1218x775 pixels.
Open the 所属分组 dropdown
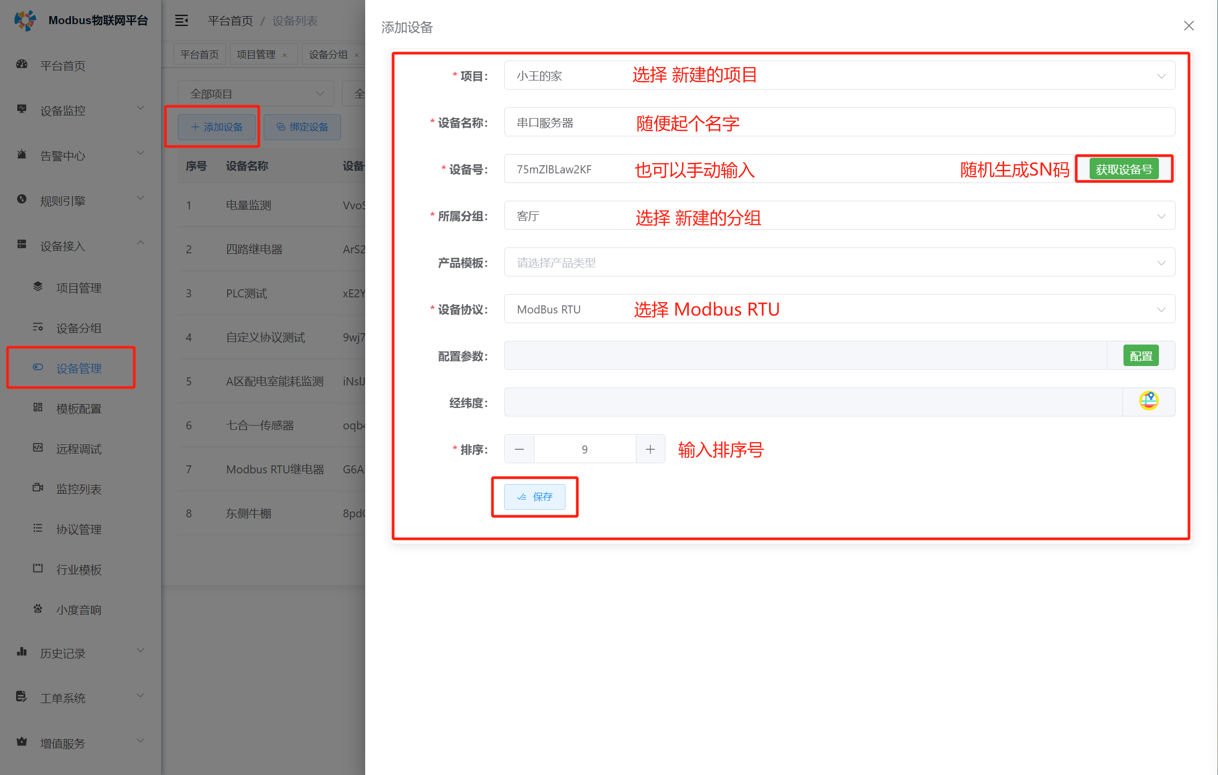(x=839, y=216)
